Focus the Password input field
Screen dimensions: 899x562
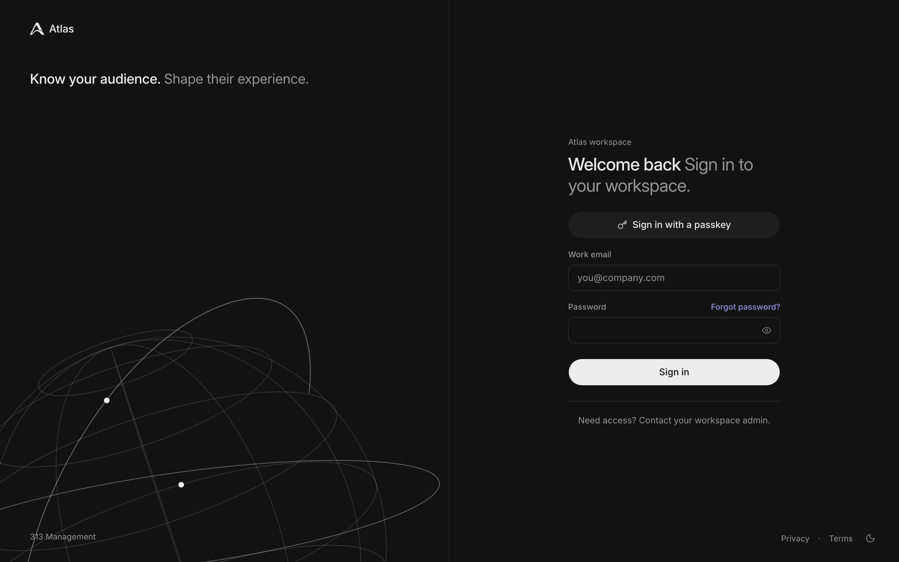point(674,330)
